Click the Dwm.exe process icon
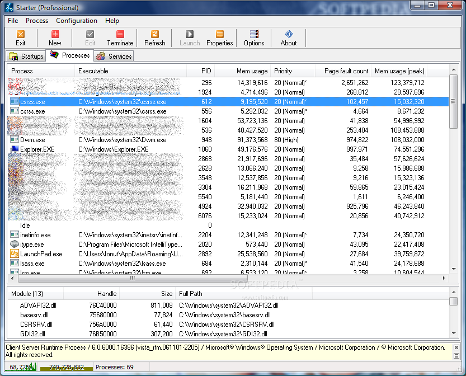Image resolution: width=466 pixels, height=376 pixels. coord(15,140)
